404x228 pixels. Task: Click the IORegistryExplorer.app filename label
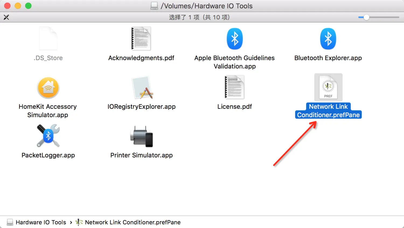click(141, 107)
